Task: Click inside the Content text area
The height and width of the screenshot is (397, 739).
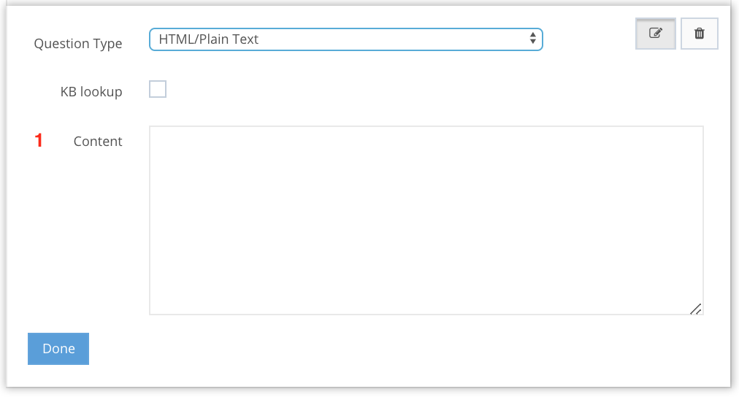Action: point(426,220)
